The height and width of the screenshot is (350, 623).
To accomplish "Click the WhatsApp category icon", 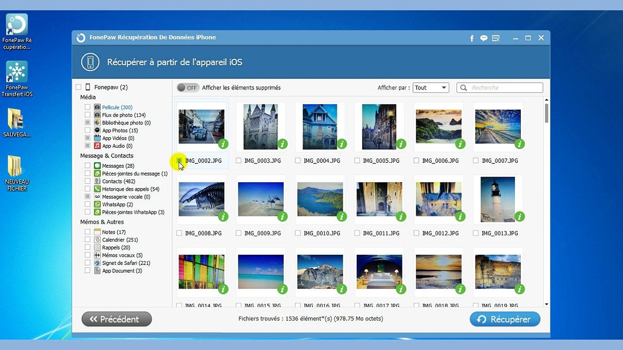I will coord(97,205).
